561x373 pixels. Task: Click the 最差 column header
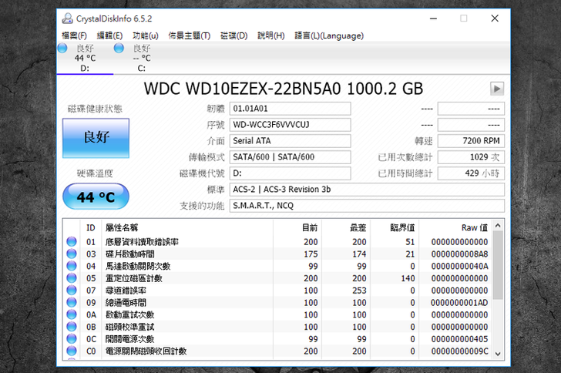coord(346,227)
